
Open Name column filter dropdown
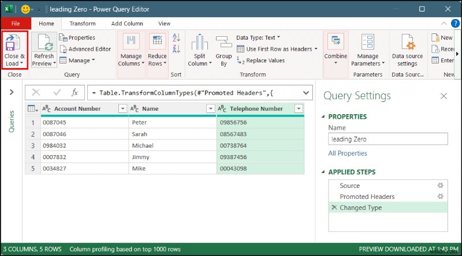click(210, 109)
